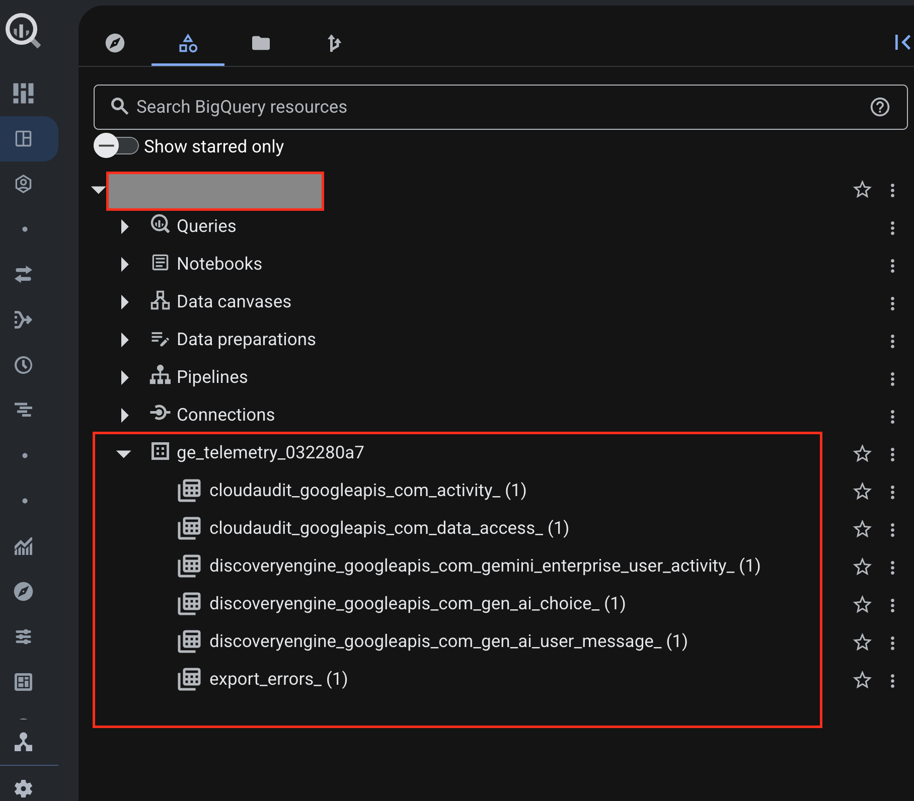Image resolution: width=914 pixels, height=801 pixels.
Task: Open more actions for Queries
Action: click(892, 228)
